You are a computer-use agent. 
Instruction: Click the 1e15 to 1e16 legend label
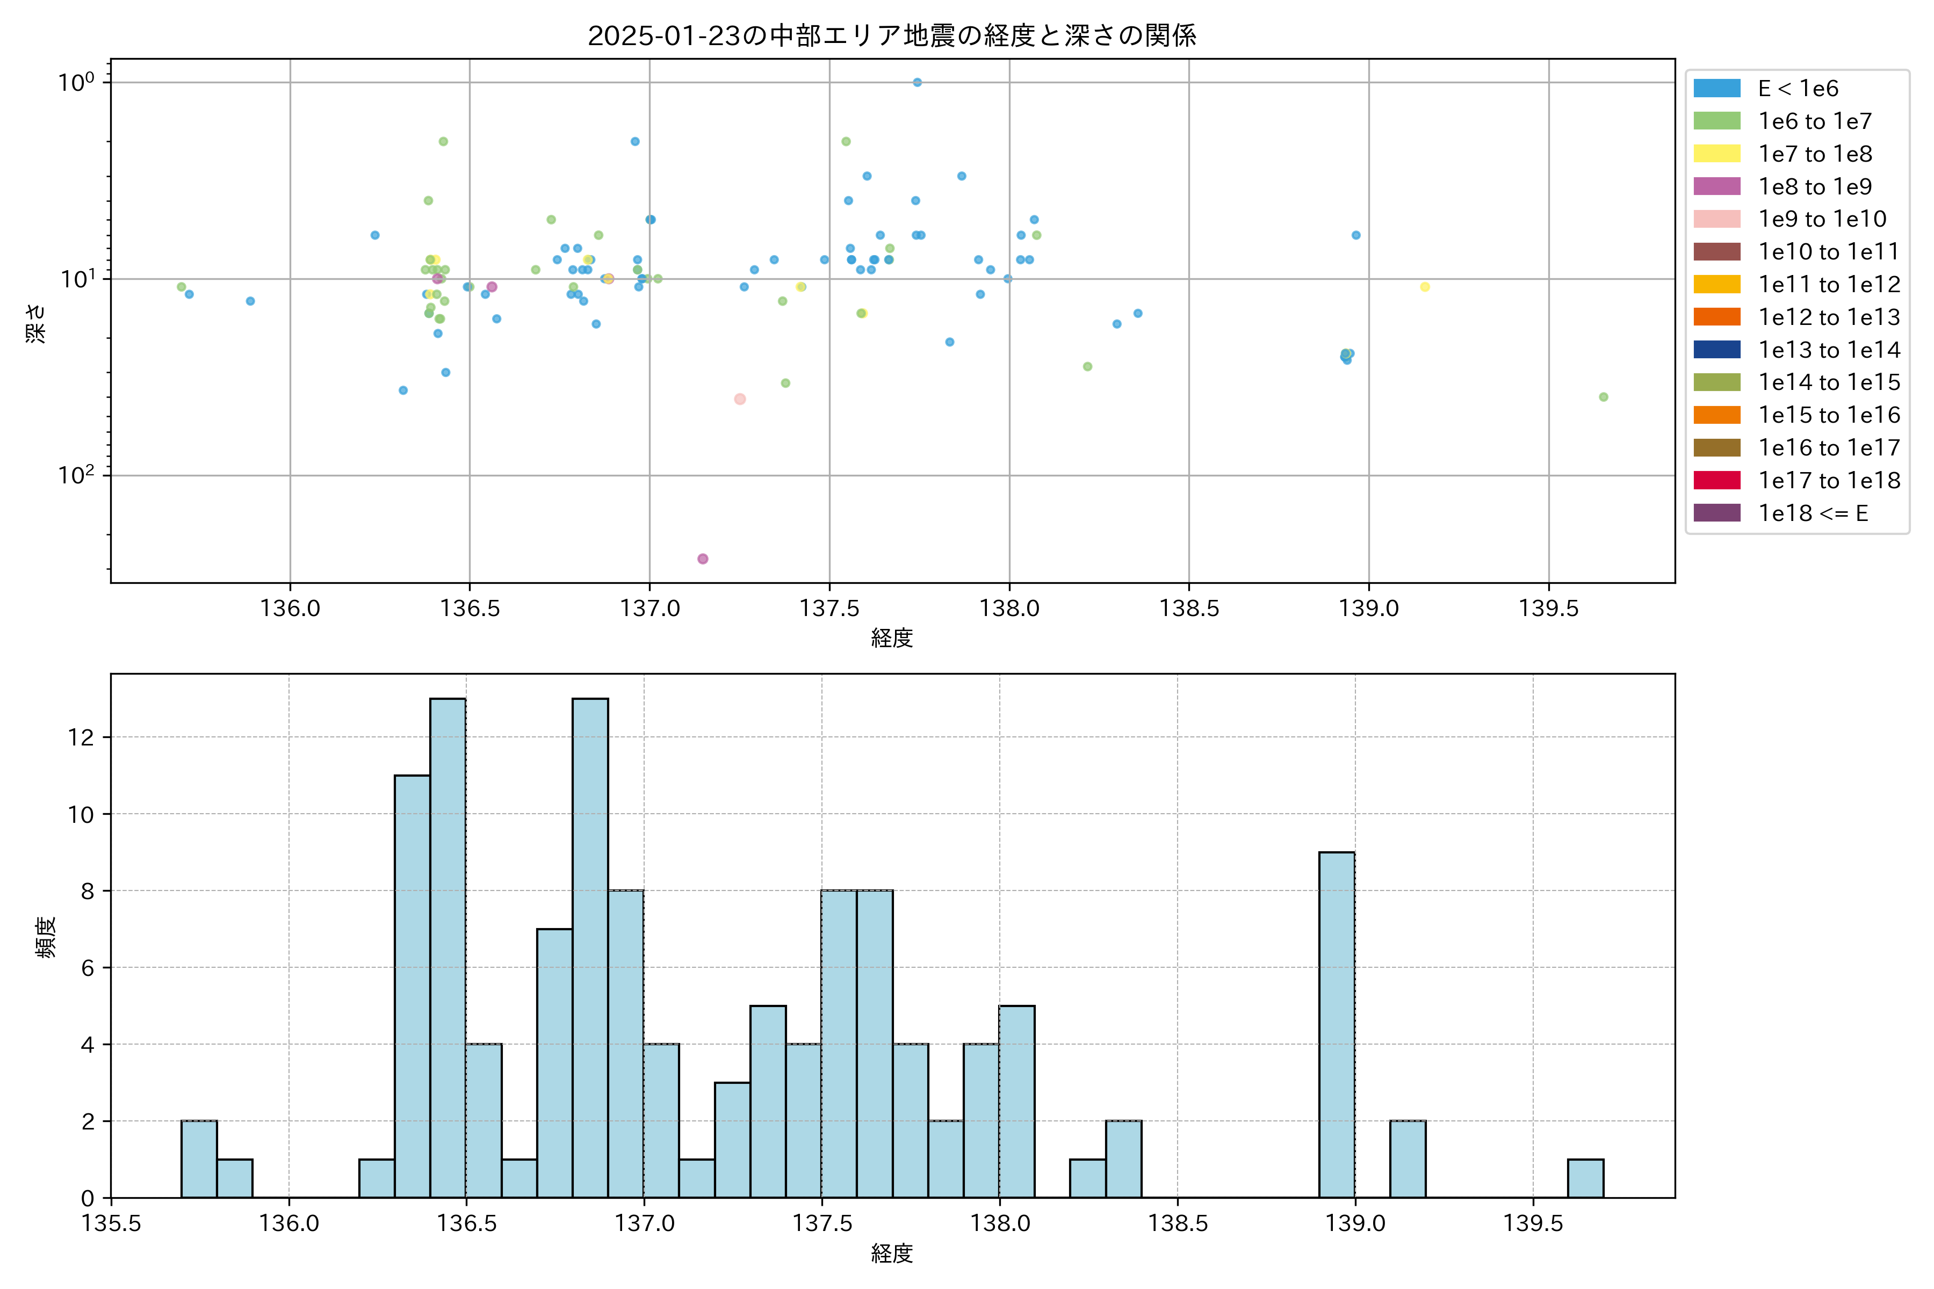(x=1829, y=415)
